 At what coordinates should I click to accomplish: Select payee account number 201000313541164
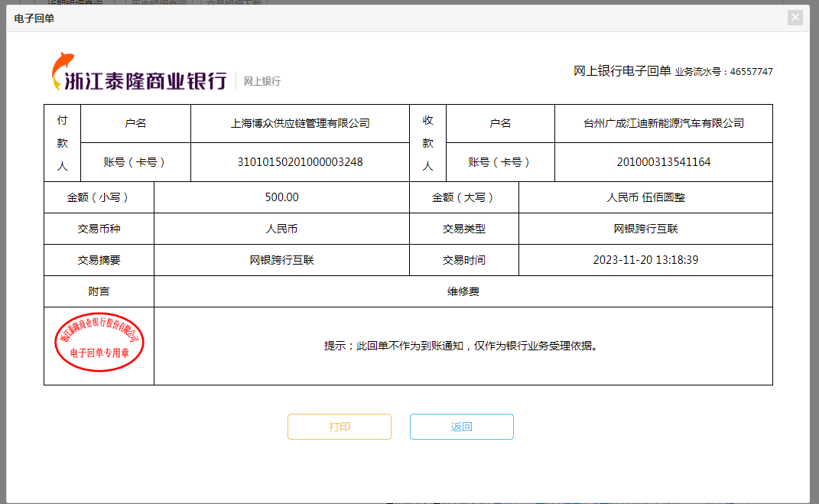click(x=663, y=162)
